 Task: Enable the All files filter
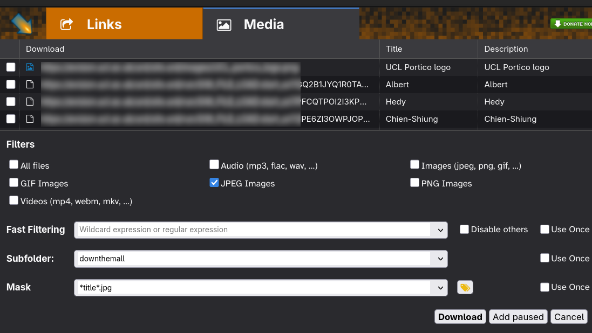point(13,164)
